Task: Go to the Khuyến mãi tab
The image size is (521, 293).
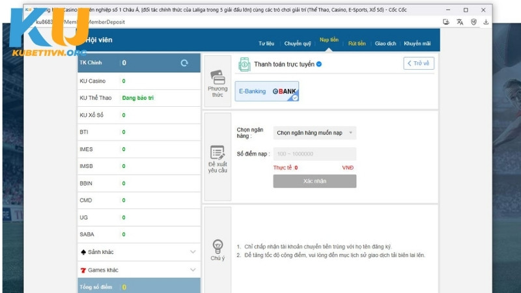Action: tap(417, 44)
